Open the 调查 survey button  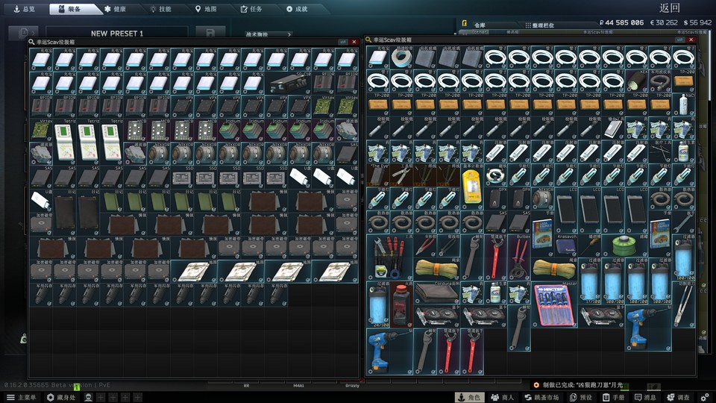tap(679, 398)
